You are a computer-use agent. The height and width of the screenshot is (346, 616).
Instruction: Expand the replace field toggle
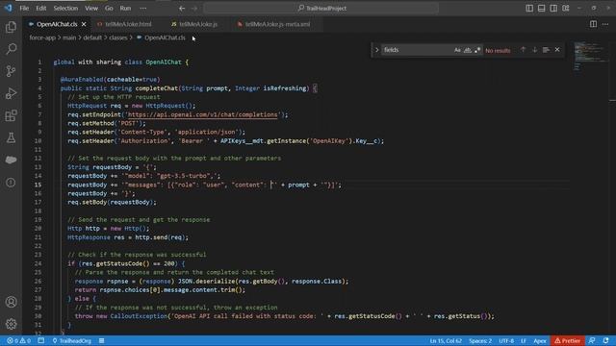[x=376, y=50]
